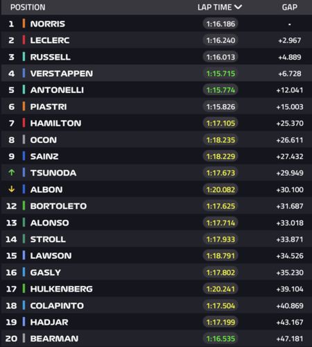Click Leclerc's red Ferrari team color bar

point(24,40)
